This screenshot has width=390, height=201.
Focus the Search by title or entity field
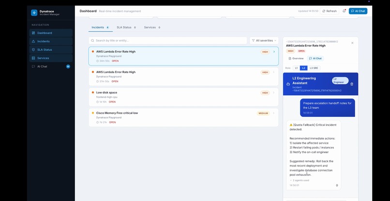point(167,41)
